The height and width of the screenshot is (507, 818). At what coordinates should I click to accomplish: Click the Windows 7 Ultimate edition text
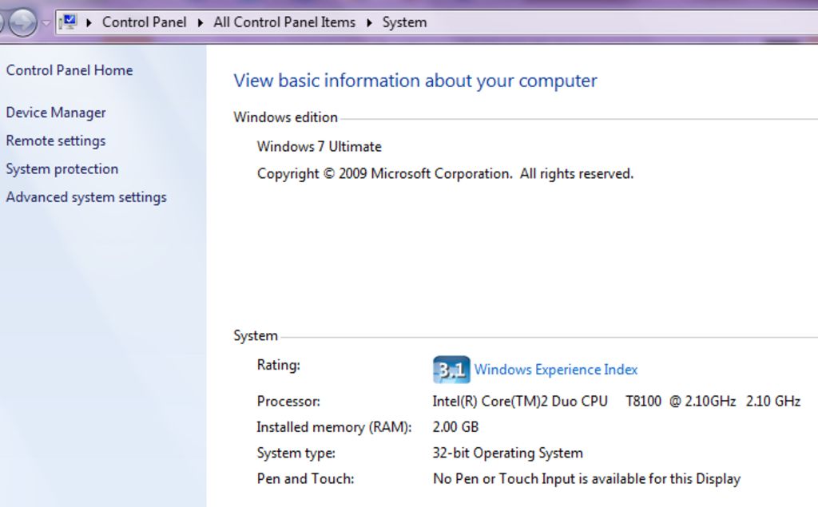(x=320, y=147)
